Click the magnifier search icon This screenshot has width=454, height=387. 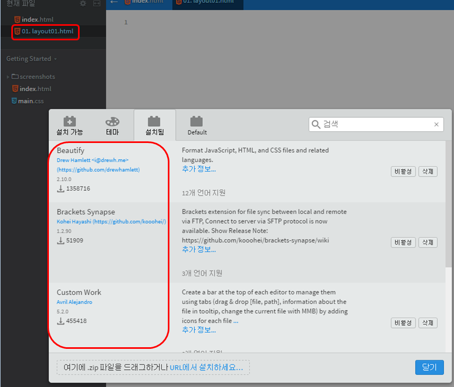(x=316, y=124)
